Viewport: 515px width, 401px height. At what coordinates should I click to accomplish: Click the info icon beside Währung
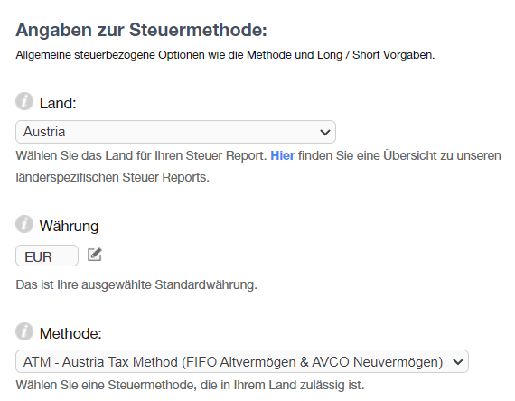click(x=24, y=224)
